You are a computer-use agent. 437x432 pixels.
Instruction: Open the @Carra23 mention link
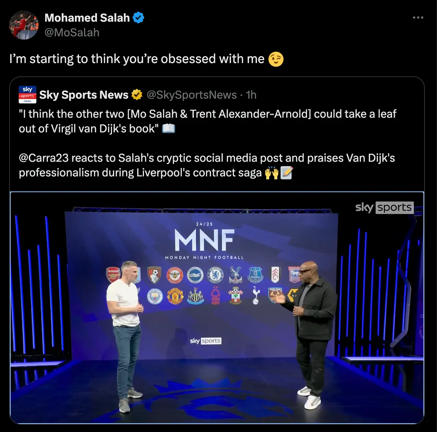[44, 158]
